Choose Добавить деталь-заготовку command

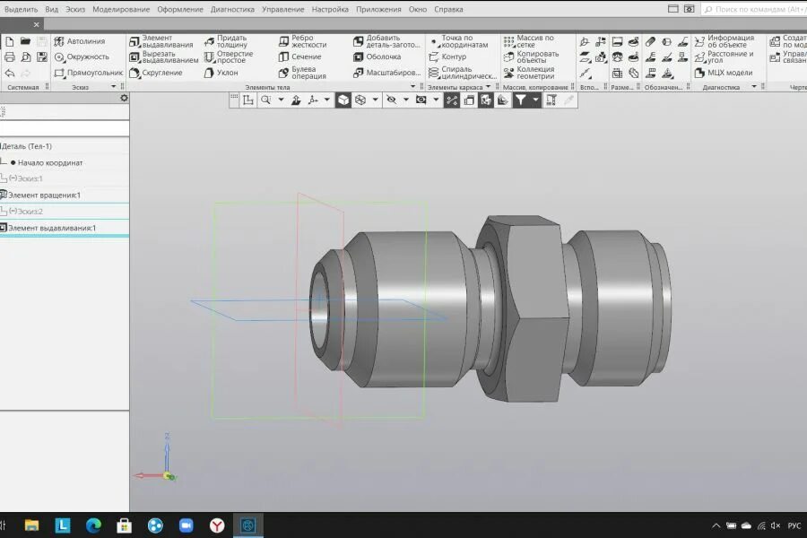click(386, 41)
